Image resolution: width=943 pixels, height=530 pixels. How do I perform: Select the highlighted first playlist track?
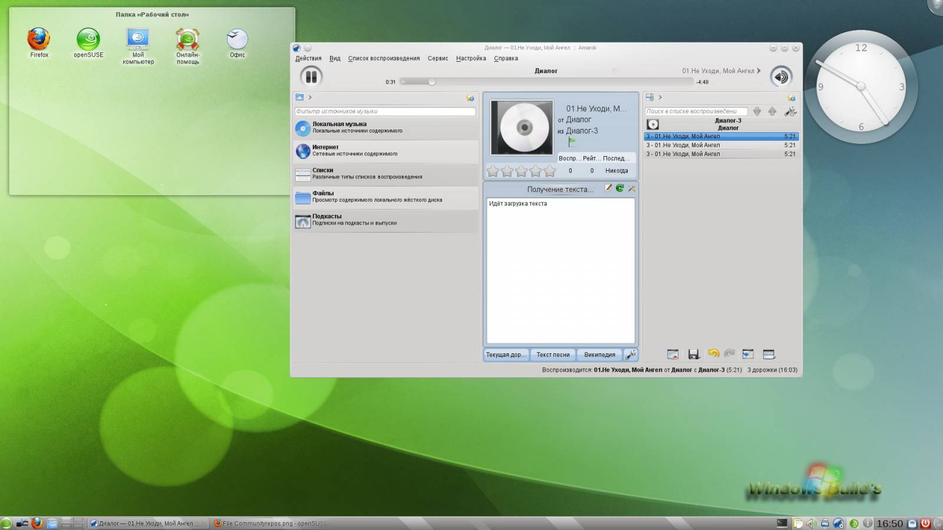721,136
